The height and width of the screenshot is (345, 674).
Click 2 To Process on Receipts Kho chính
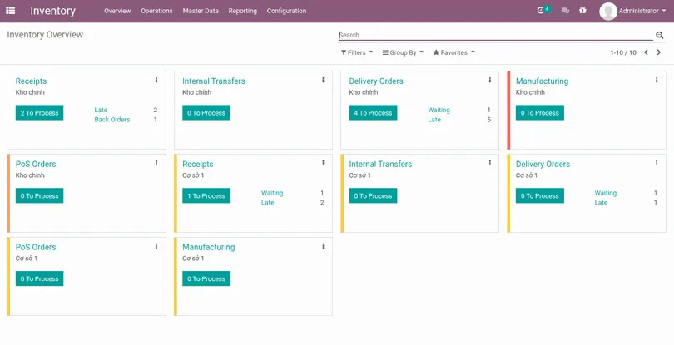40,113
